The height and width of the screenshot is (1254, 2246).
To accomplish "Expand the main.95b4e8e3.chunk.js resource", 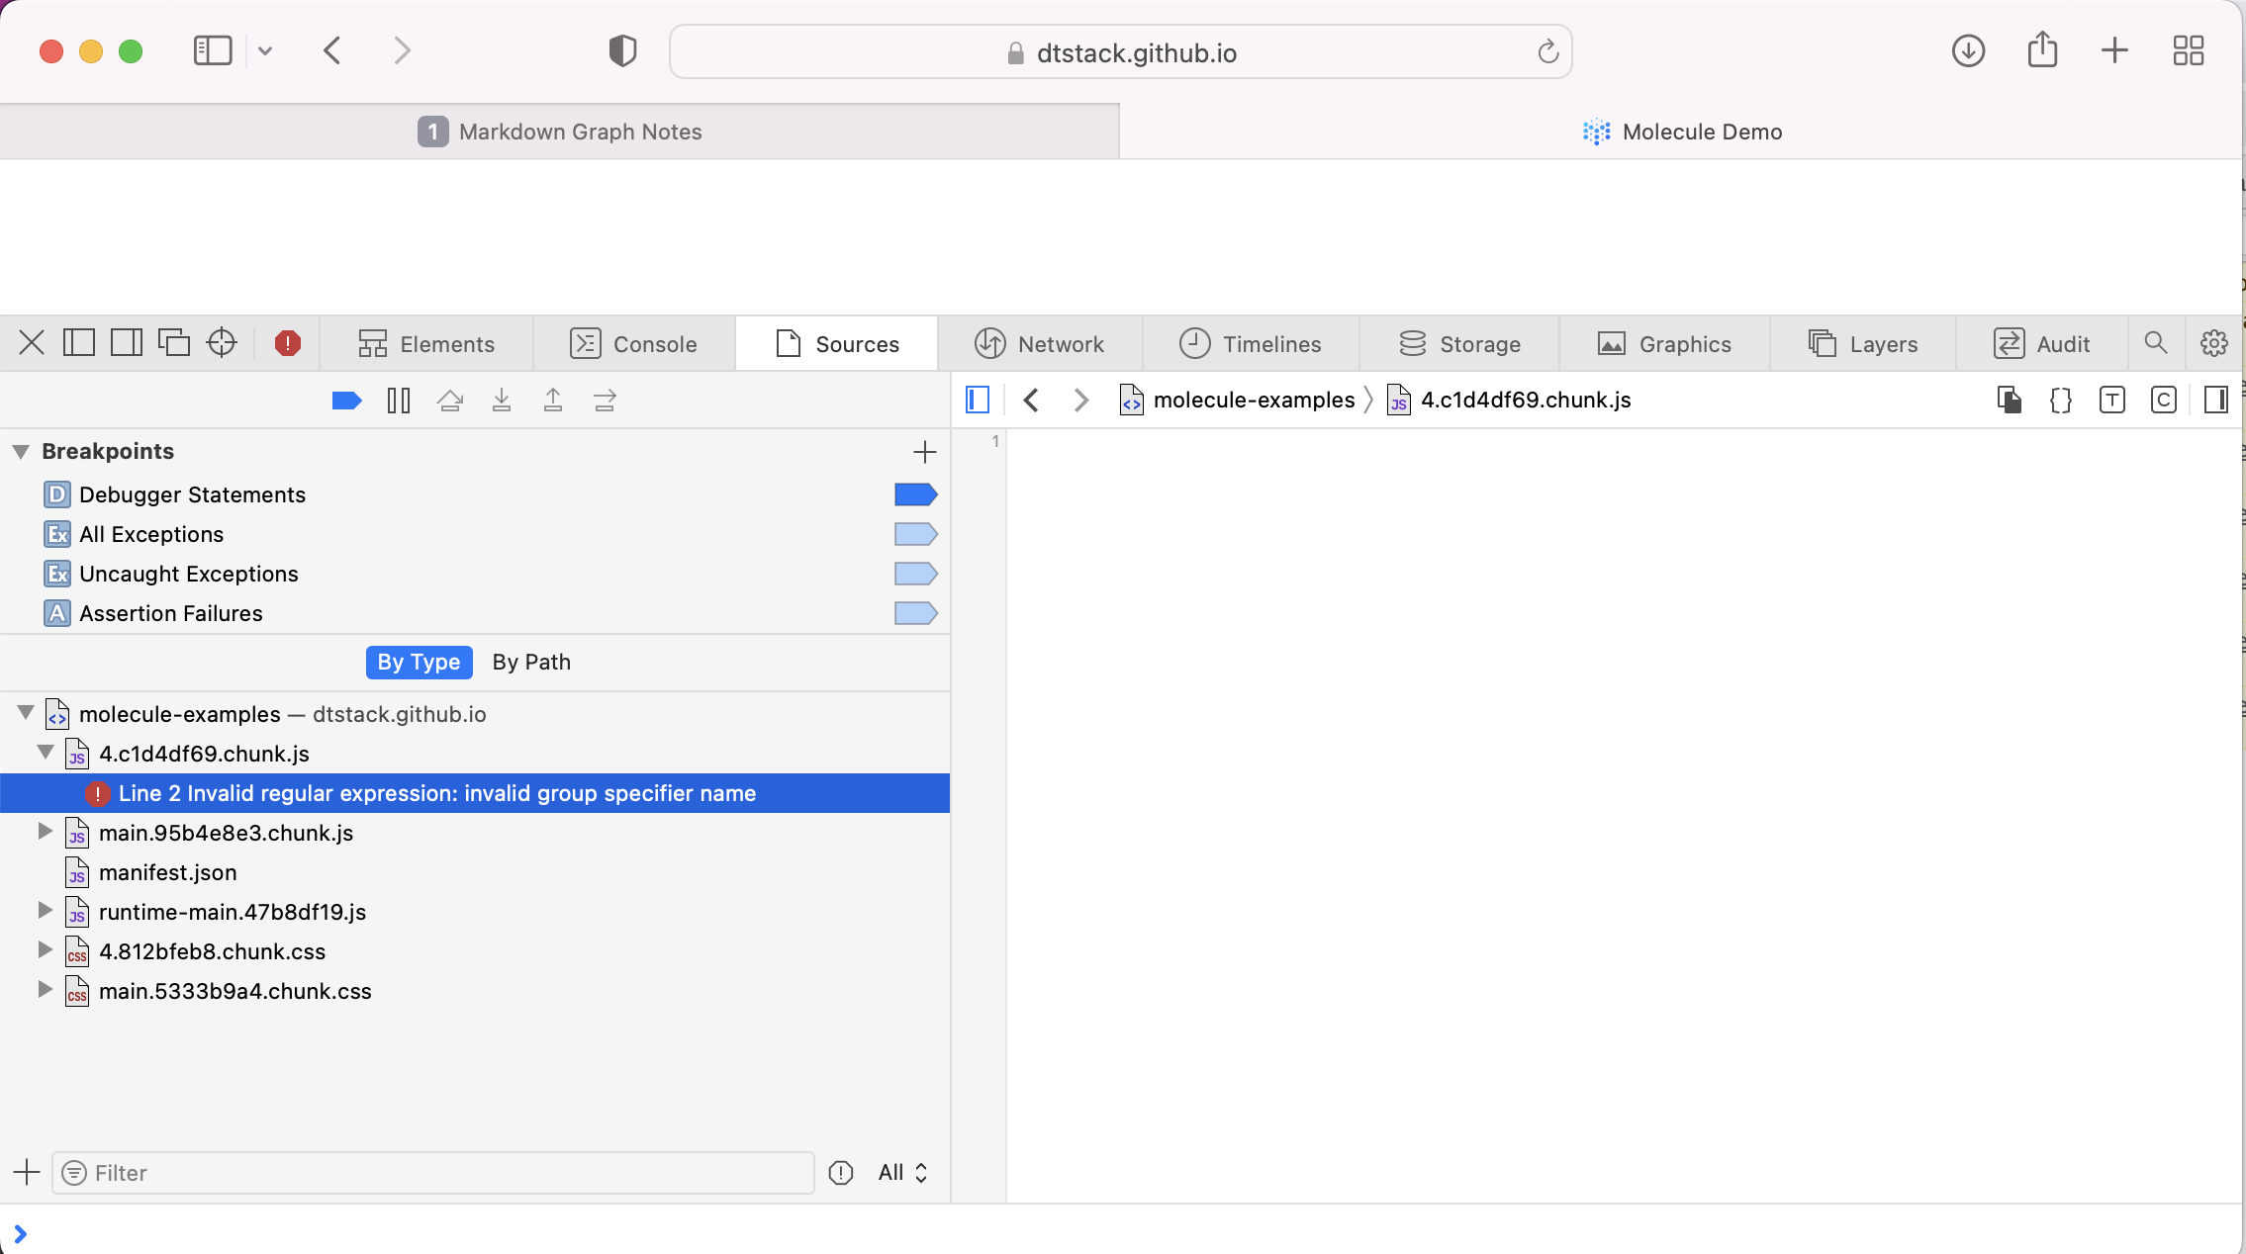I will click(45, 832).
